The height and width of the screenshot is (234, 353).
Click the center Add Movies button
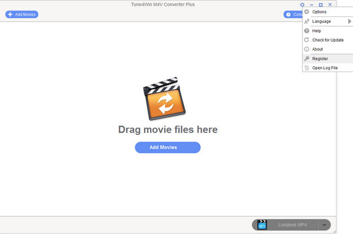[x=168, y=147]
